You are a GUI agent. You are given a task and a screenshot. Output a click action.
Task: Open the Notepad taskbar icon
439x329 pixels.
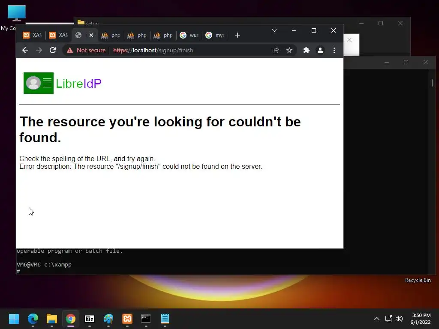click(x=165, y=319)
